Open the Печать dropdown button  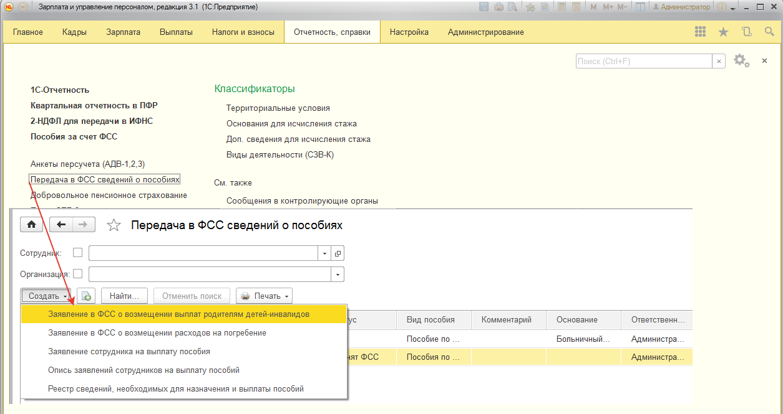[264, 296]
